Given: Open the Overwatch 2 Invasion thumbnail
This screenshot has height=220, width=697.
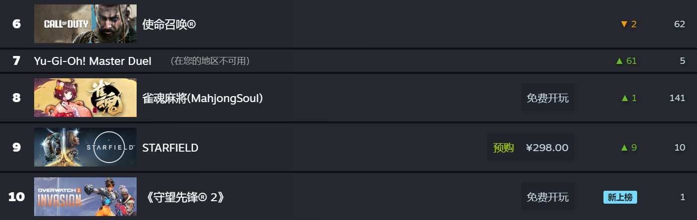Looking at the screenshot, I should pyautogui.click(x=85, y=197).
